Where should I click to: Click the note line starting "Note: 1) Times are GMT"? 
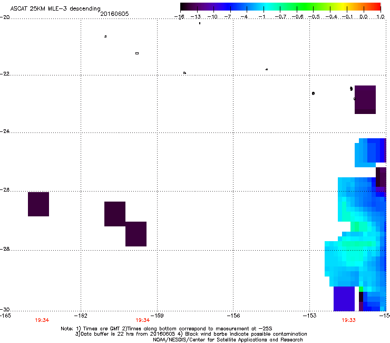coord(167,329)
